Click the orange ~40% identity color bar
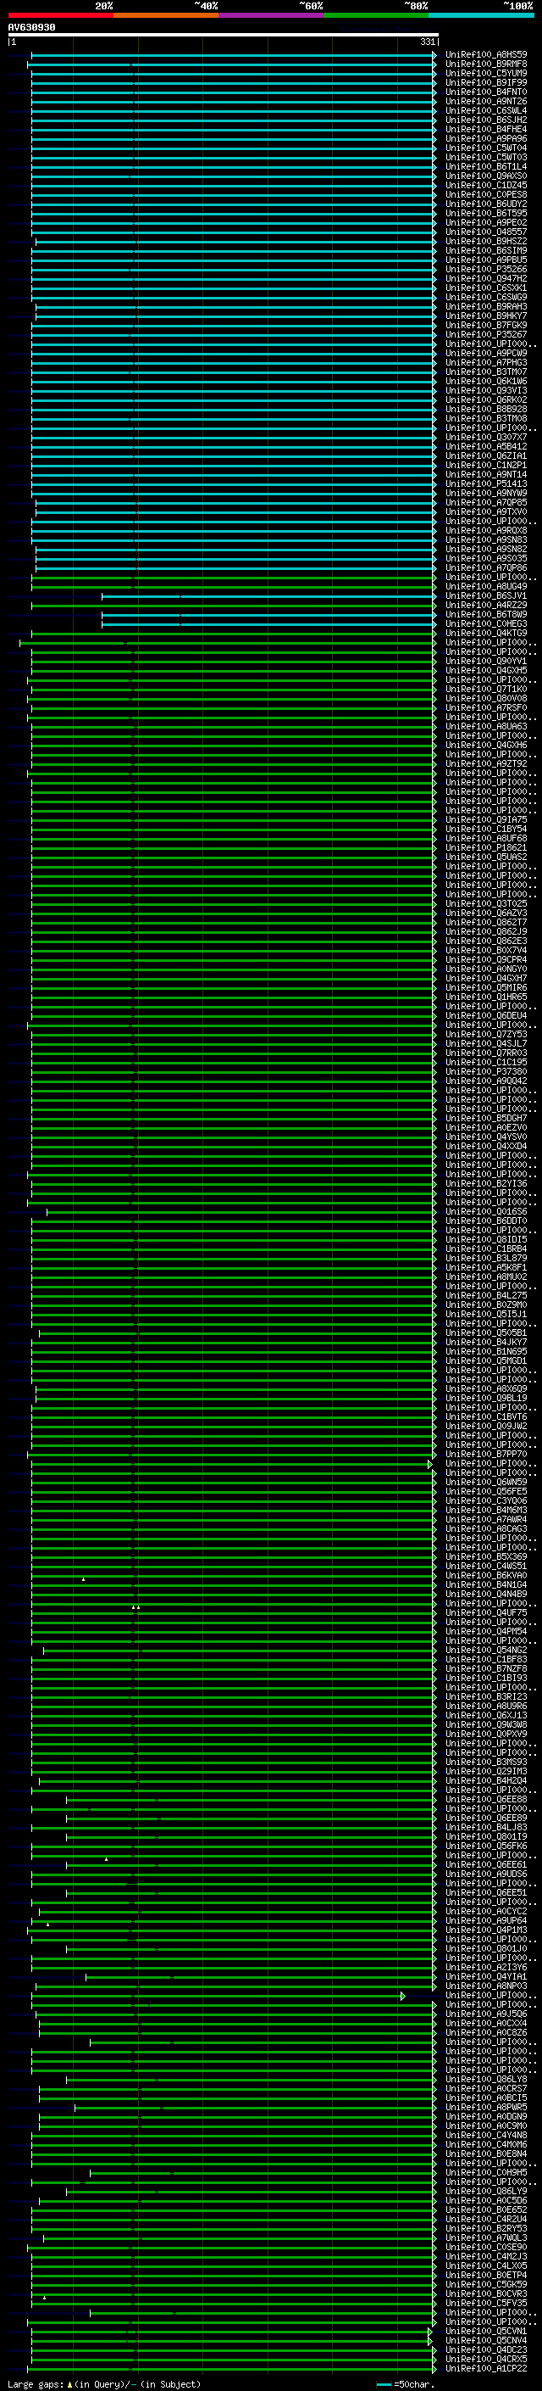Viewport: 542px width, 2391px height. (166, 15)
